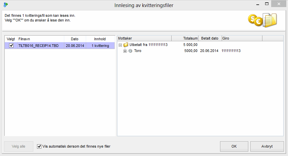288x156 pixels.
Task: Click the Mottaker column header
Action: point(144,38)
